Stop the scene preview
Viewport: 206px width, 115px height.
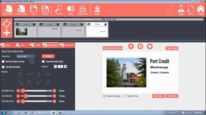click(150, 46)
